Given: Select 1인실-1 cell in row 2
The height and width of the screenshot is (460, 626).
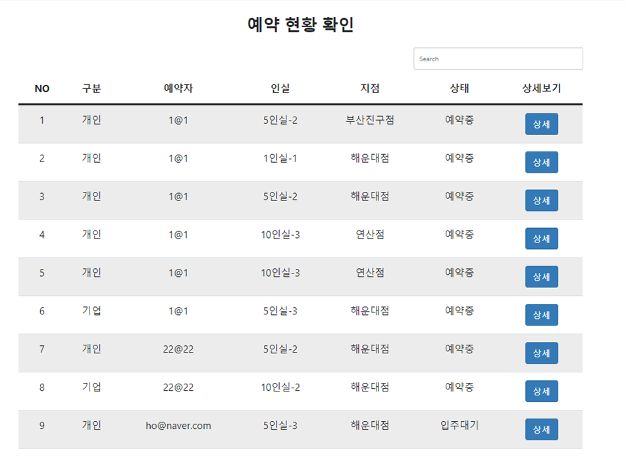Looking at the screenshot, I should (280, 159).
